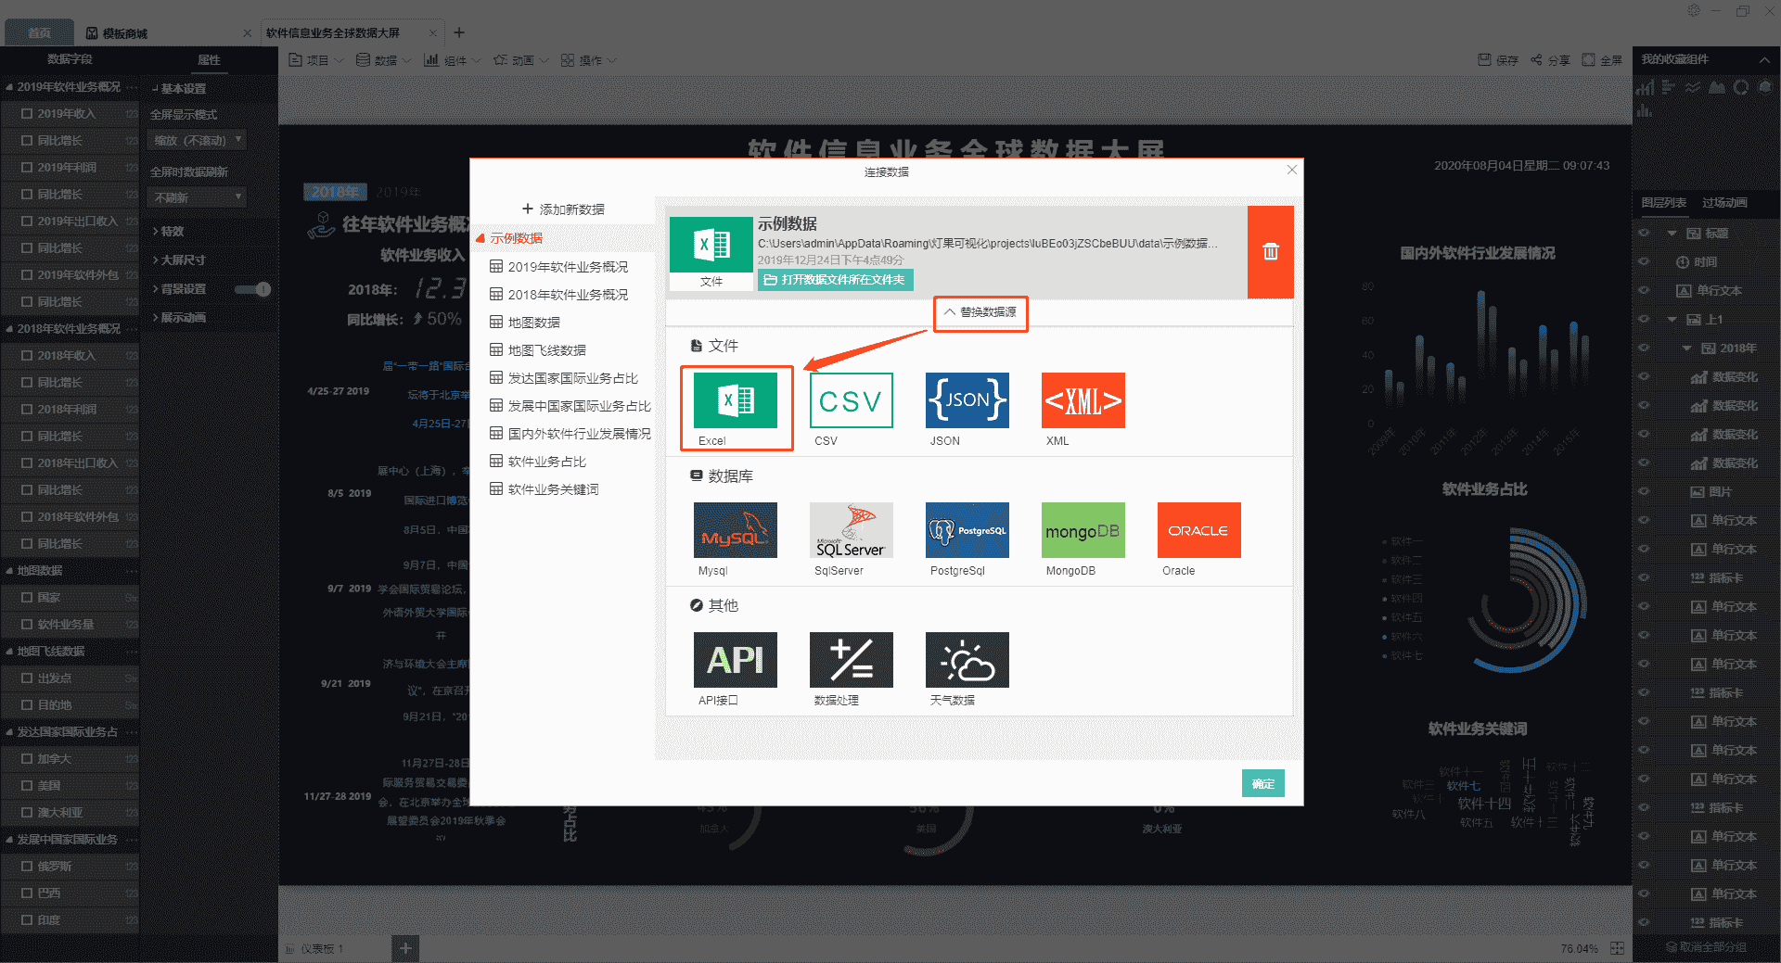Open the 数据处理 option

coord(852,660)
